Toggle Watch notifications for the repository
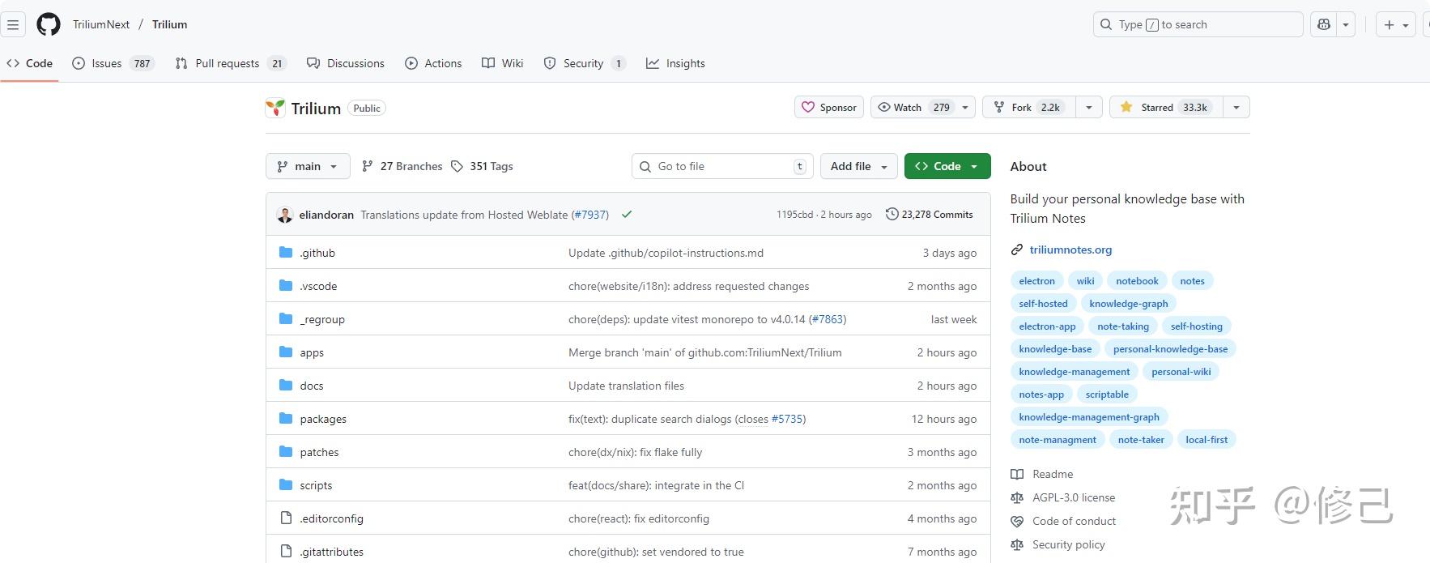The height and width of the screenshot is (563, 1430). 913,107
